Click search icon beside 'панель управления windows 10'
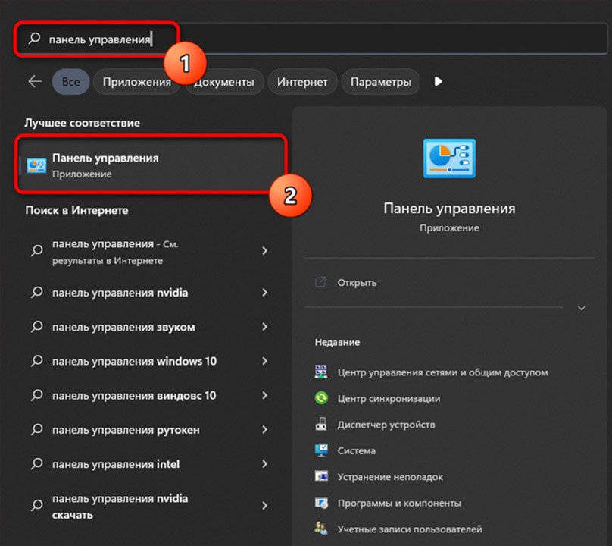Image resolution: width=612 pixels, height=546 pixels. tap(36, 361)
